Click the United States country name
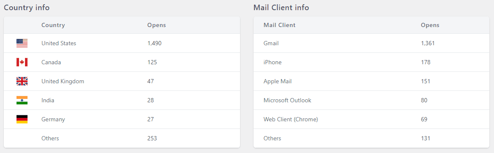Image resolution: width=494 pixels, height=153 pixels. coord(59,43)
